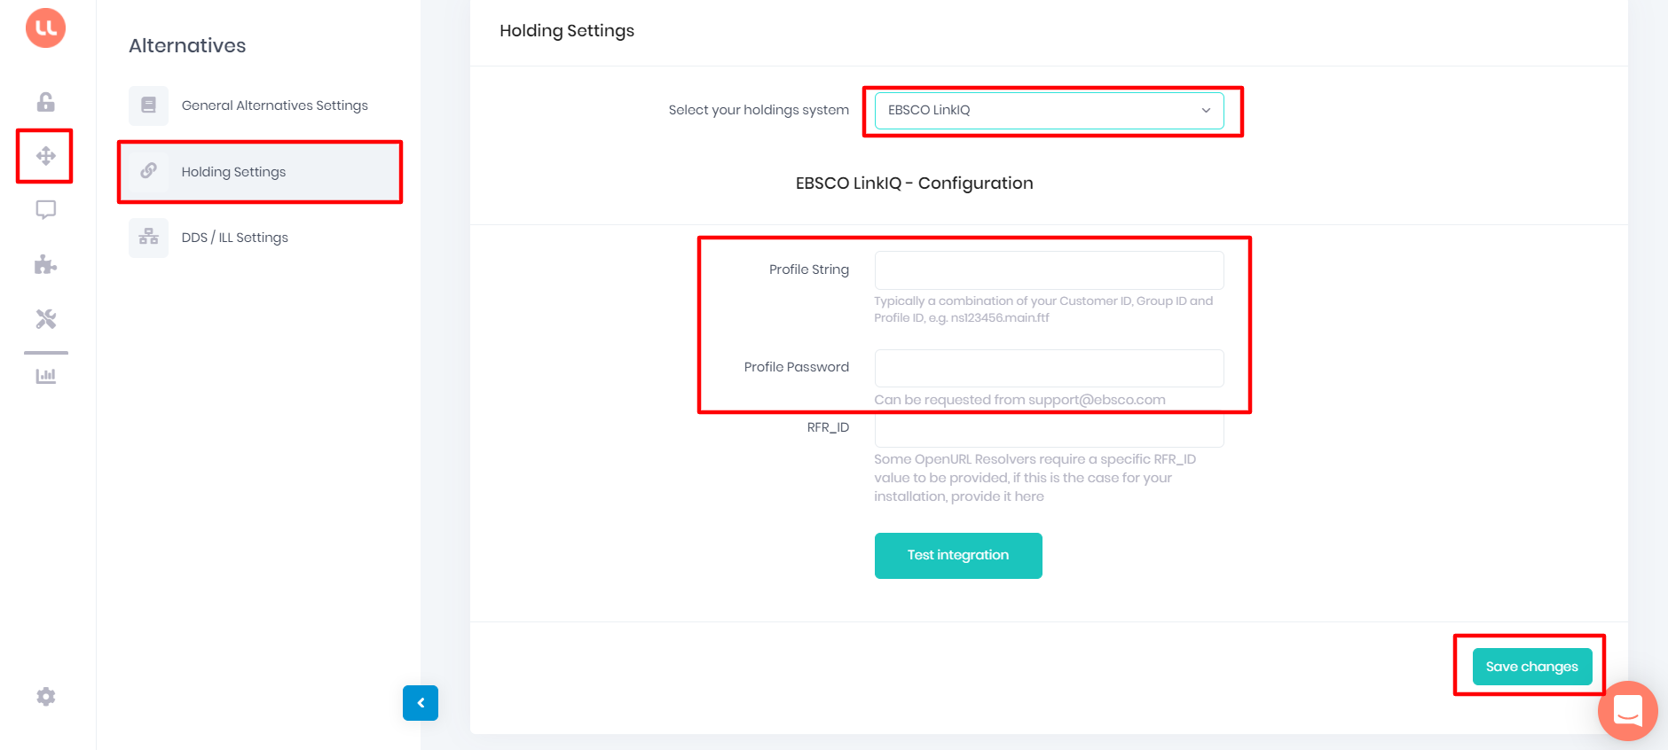Viewport: 1668px width, 750px height.
Task: Click the 'Typically a combination of your Customer ID' hint
Action: 1043,309
